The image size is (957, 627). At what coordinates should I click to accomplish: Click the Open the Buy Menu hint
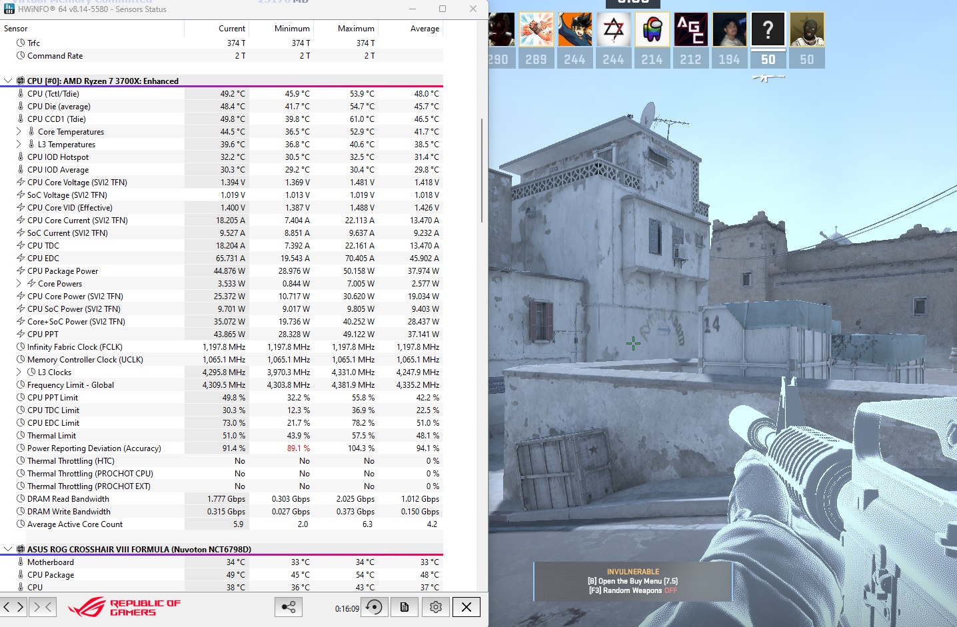pyautogui.click(x=632, y=581)
